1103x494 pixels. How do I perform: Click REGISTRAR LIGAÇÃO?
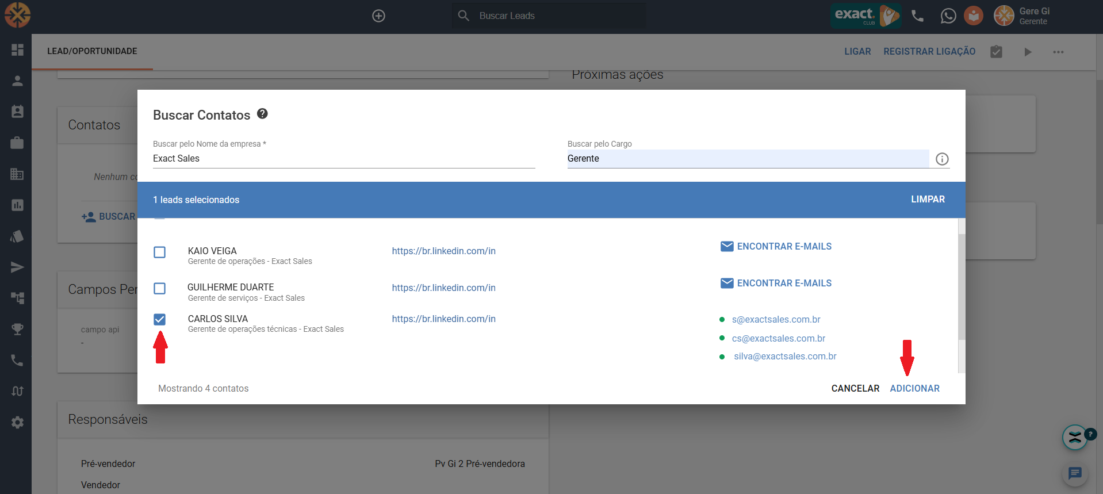[929, 51]
